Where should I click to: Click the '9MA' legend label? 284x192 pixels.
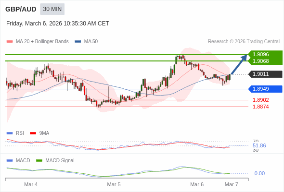44,133
